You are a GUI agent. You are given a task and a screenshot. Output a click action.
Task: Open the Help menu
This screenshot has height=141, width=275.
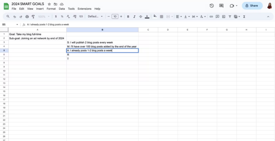pos(97,9)
